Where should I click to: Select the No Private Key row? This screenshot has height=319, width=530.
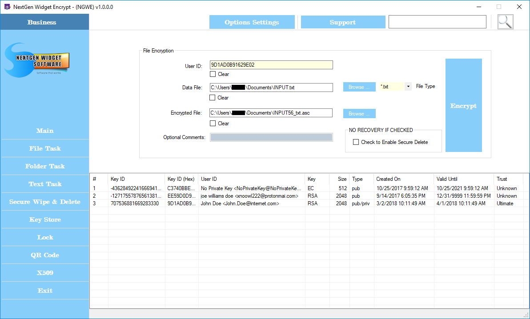pos(307,188)
